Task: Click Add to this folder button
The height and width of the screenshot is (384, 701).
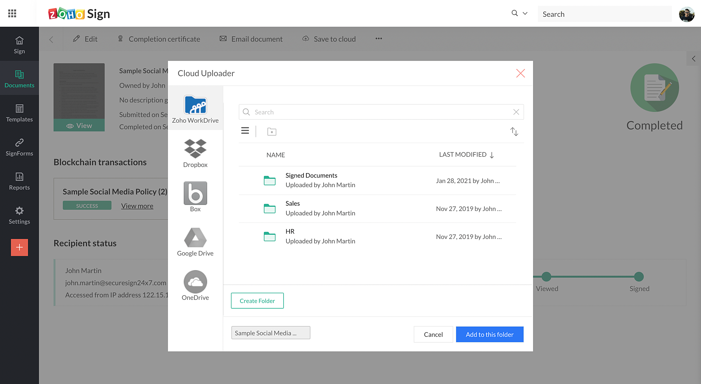Action: (x=490, y=334)
